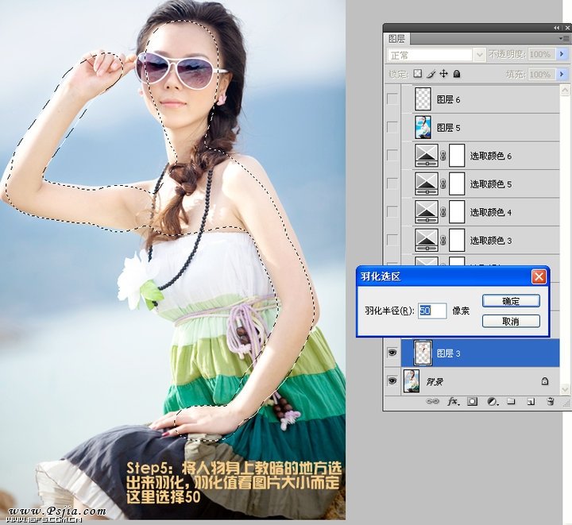This screenshot has width=572, height=525.
Task: Select the layer named 选取颜色 4
Action: point(490,212)
